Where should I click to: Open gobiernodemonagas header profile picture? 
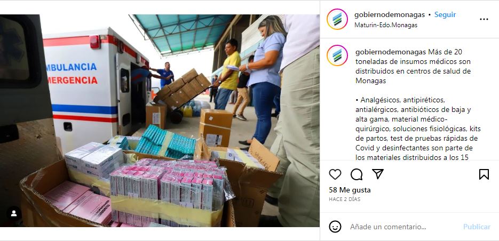point(337,19)
